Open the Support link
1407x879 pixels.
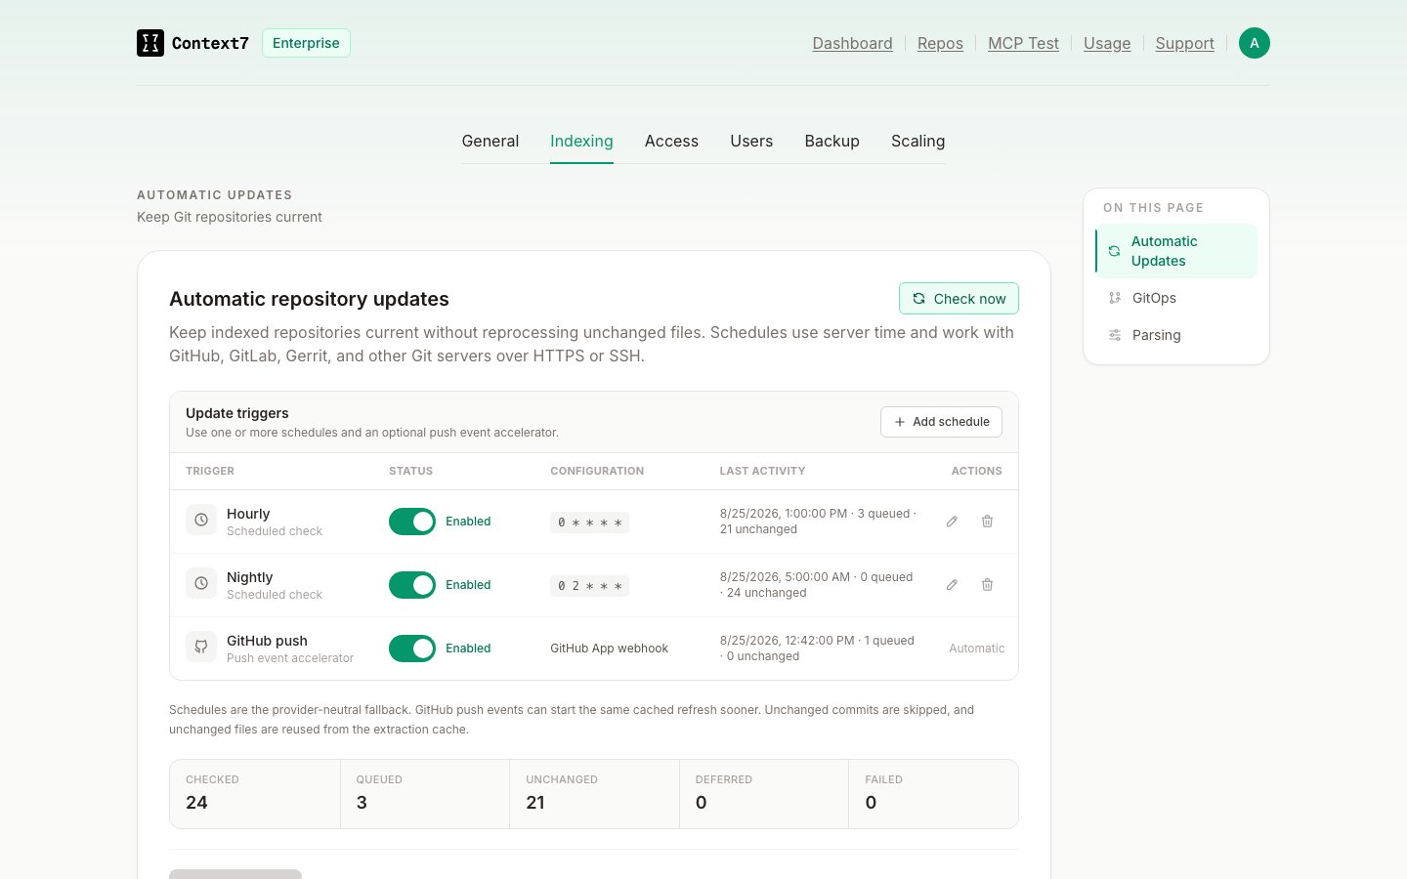tap(1185, 43)
